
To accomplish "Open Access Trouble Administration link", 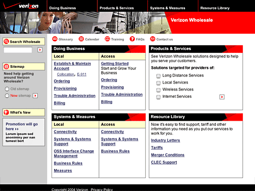I will coord(122,94).
